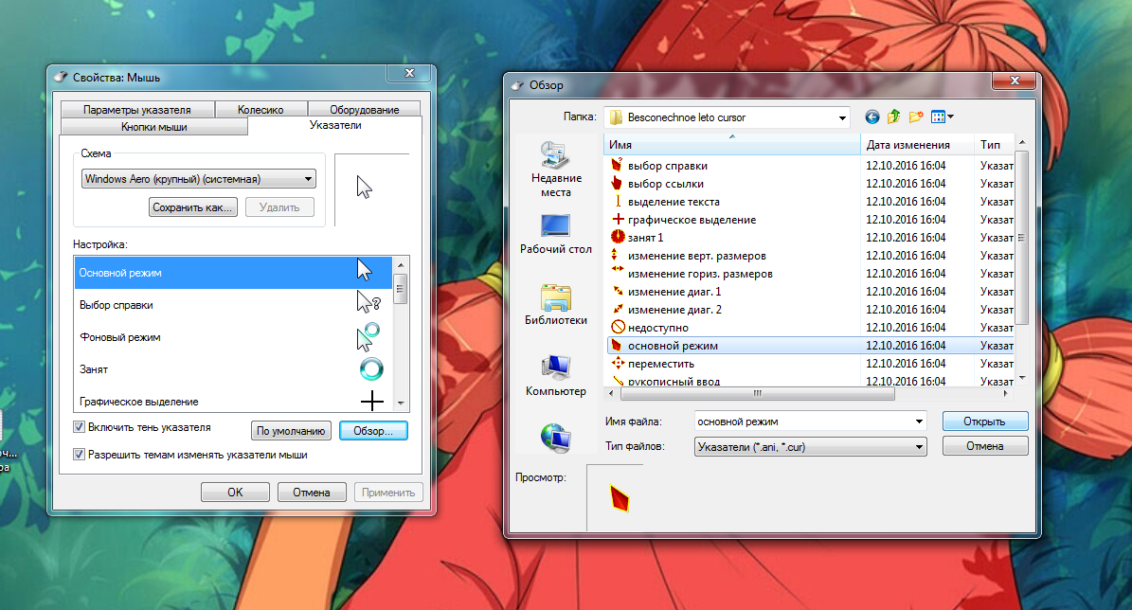Open view options dropdown arrow in Обзор
This screenshot has width=1132, height=610.
[x=951, y=117]
